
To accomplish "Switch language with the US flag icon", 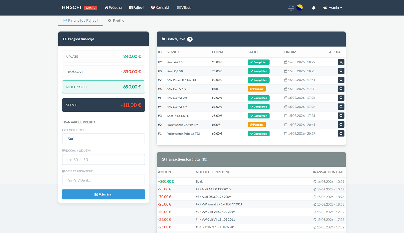I will 291,7.
